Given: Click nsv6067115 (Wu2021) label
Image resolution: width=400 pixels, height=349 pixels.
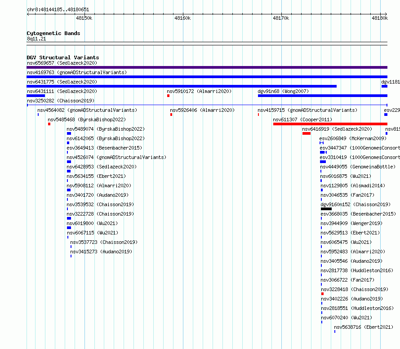Looking at the screenshot, I should coord(93,233).
